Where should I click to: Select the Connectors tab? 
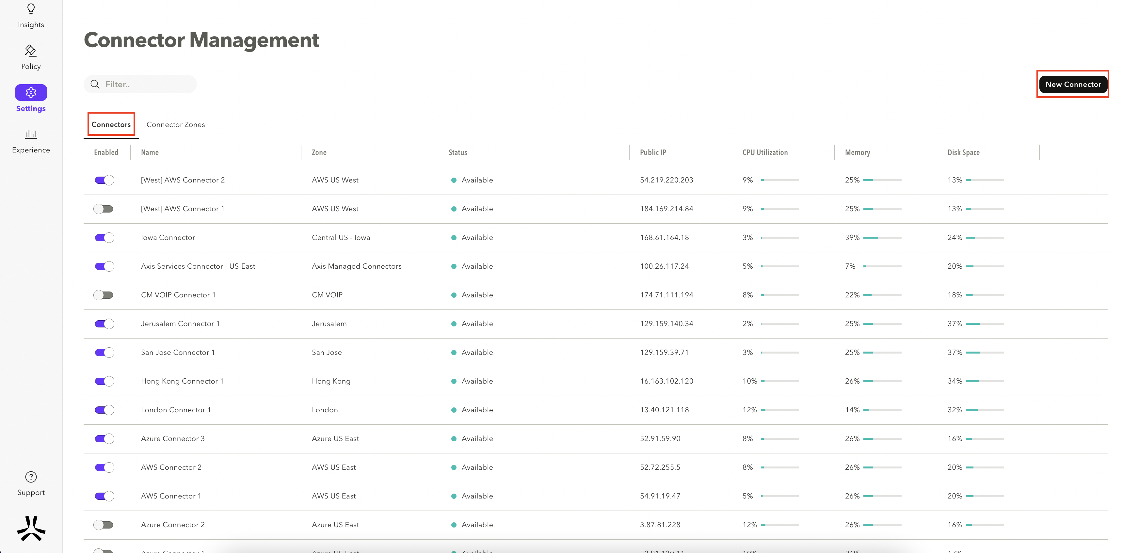pyautogui.click(x=111, y=124)
